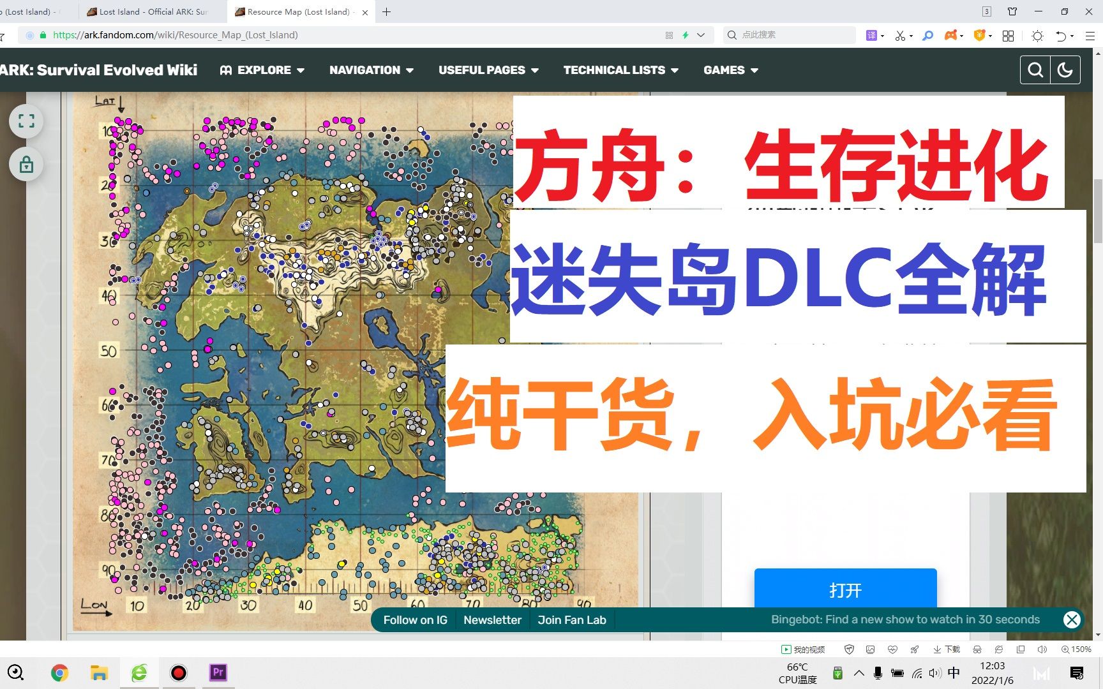Expand the screenshot tool dropdown arrow
The image size is (1103, 689).
911,36
